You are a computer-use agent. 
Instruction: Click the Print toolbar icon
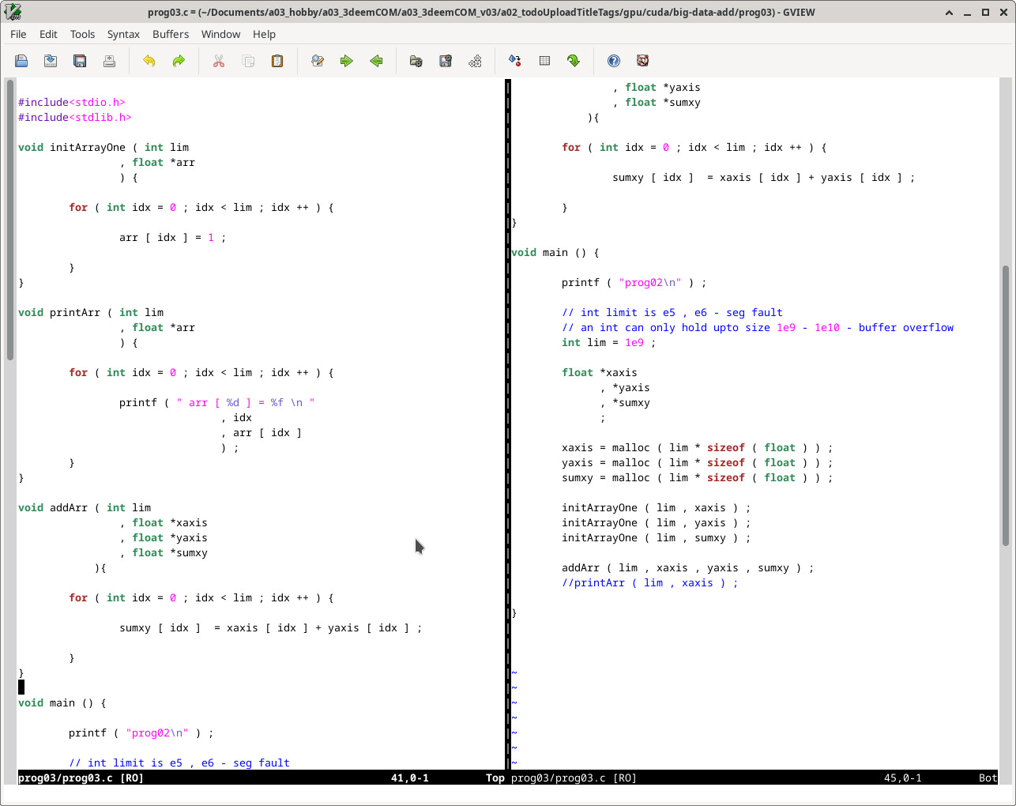pyautogui.click(x=109, y=61)
